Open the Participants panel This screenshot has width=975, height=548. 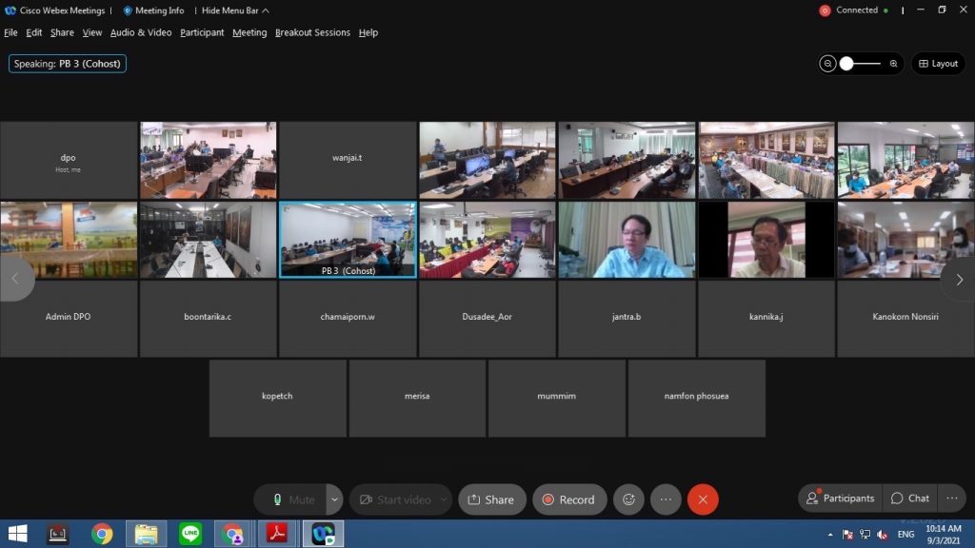pos(839,499)
